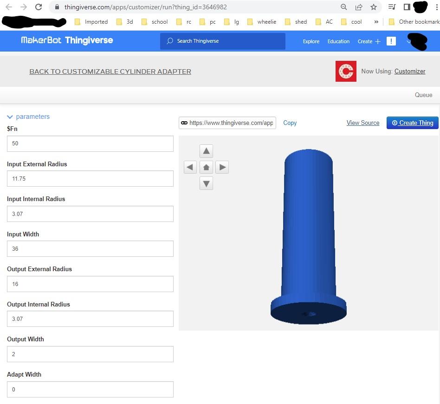Toggle the browser side panel icon
Screen dimensions: 440x404
coord(407,7)
